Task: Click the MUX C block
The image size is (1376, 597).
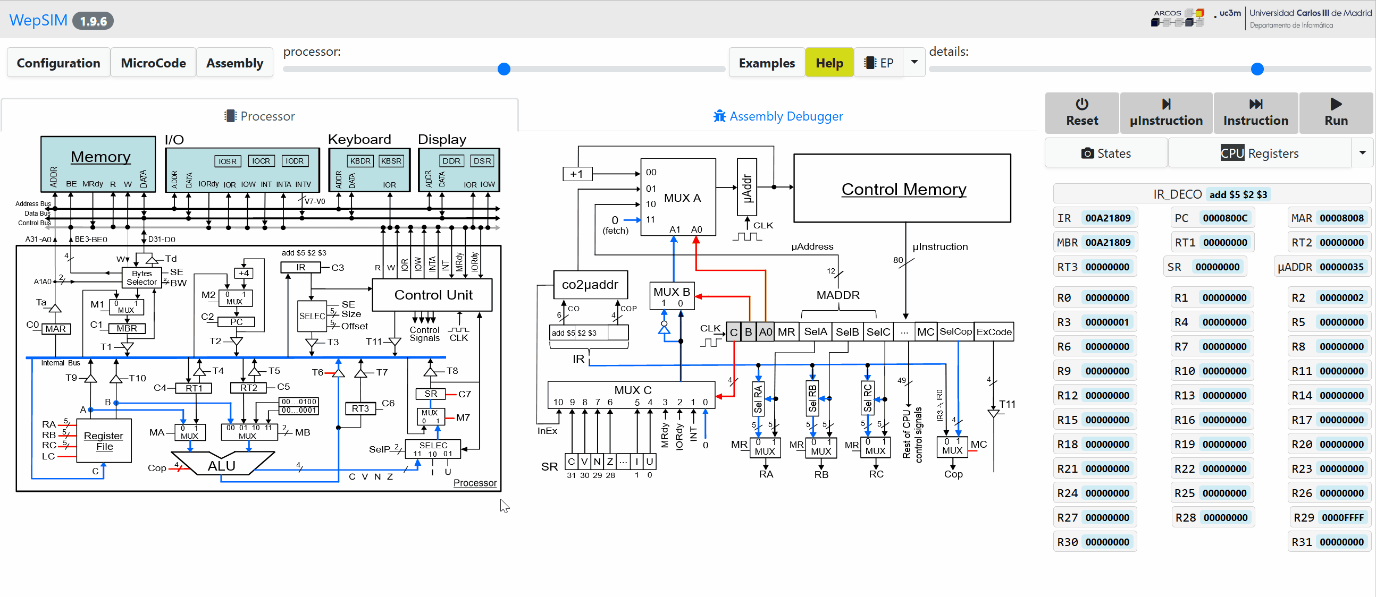Action: tap(632, 395)
